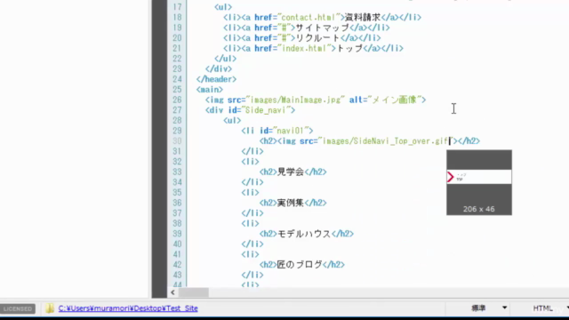Screen dimensions: 569x320
Task: Click the horizontal scrollbar left arrow
Action: (x=172, y=292)
